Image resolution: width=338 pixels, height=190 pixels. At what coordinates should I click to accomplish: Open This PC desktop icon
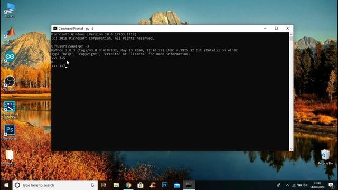click(10, 9)
